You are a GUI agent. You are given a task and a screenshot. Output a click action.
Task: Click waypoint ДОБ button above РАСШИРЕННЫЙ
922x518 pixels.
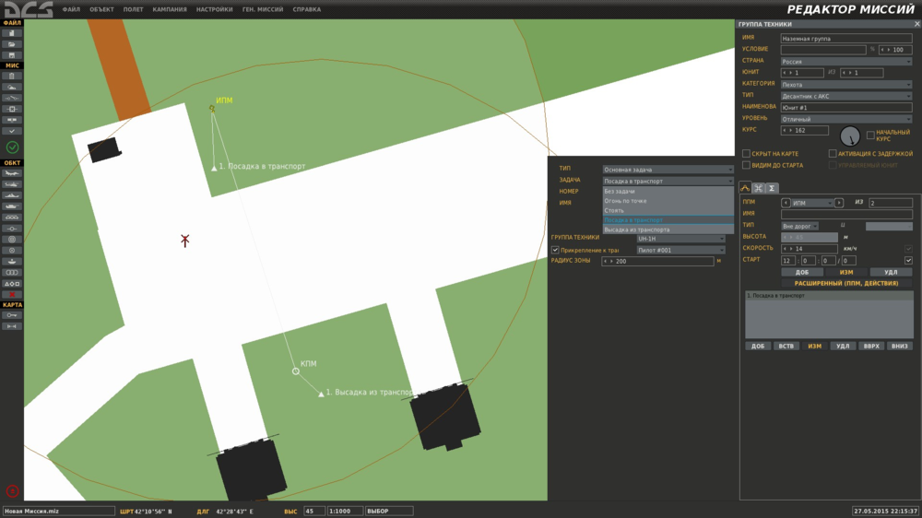tap(802, 272)
